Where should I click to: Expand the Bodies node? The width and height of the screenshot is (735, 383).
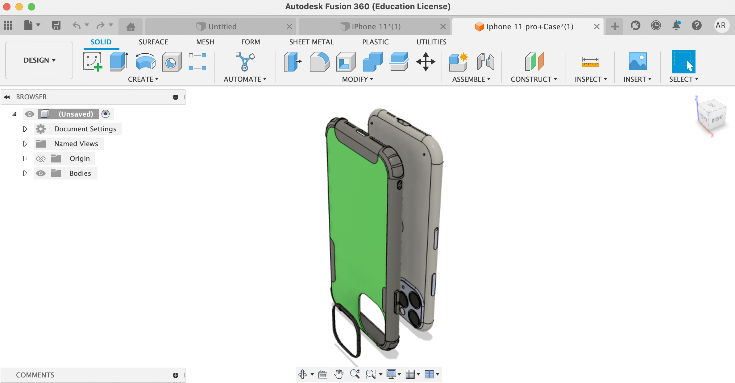point(25,173)
